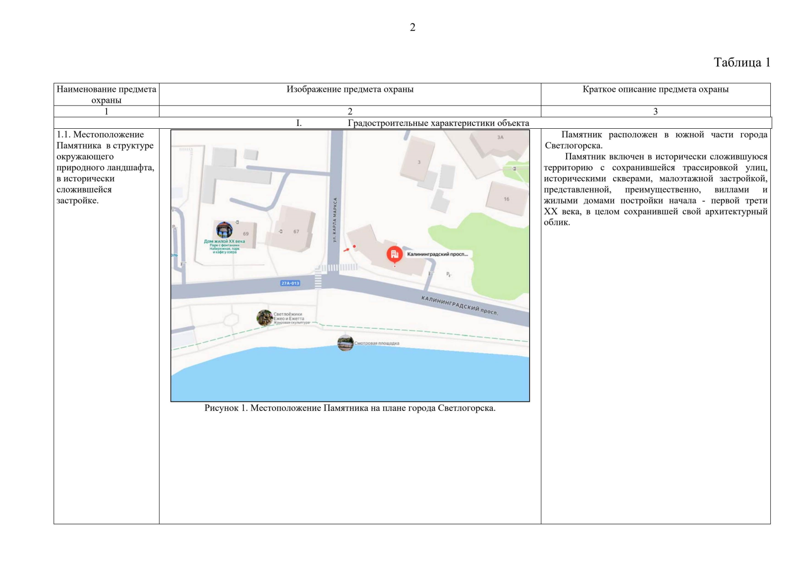This screenshot has height=568, width=804.
Task: Click building number 67 on the map
Action: [296, 232]
